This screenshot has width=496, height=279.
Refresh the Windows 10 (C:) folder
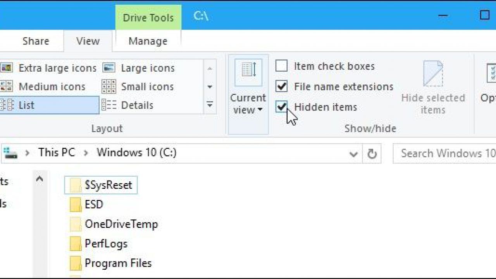[x=372, y=154]
